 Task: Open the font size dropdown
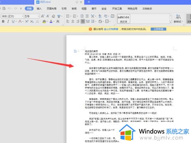[x=39, y=16]
